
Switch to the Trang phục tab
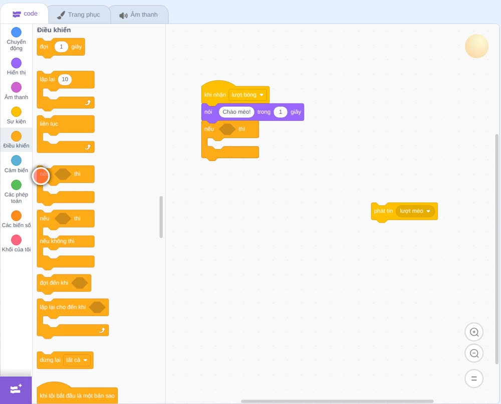pyautogui.click(x=79, y=15)
